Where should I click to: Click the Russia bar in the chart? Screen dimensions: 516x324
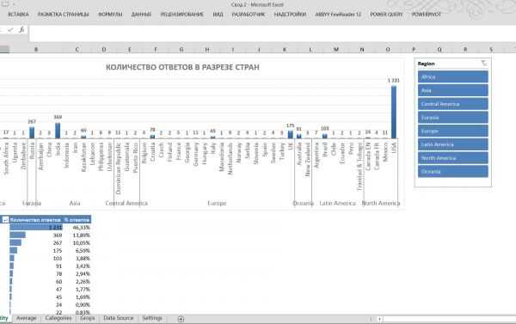tap(32, 133)
